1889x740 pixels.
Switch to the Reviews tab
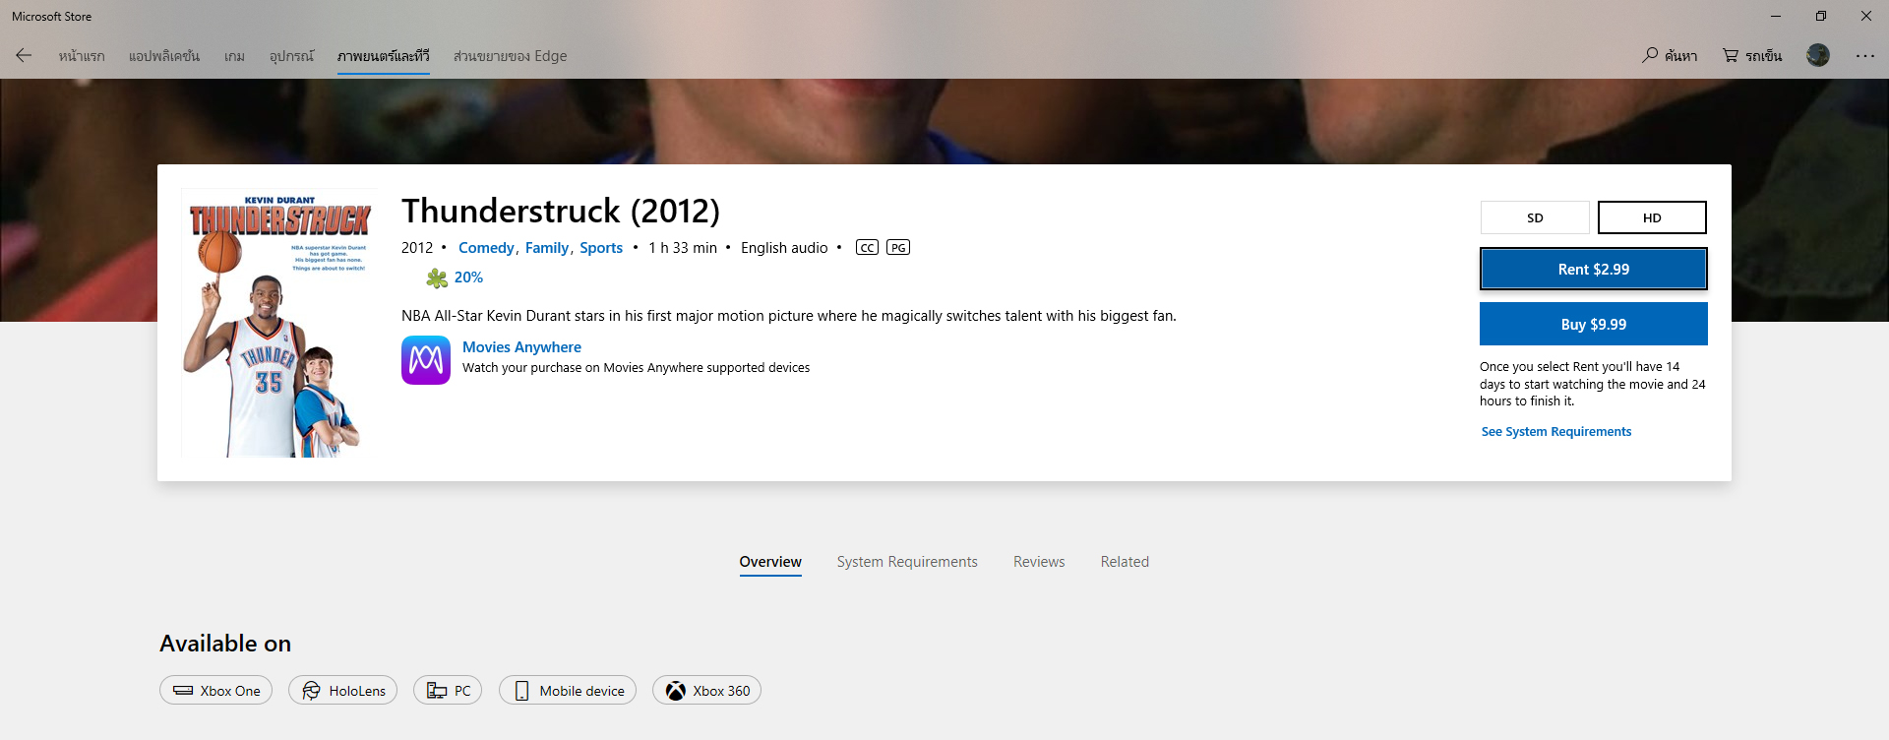[1039, 562]
